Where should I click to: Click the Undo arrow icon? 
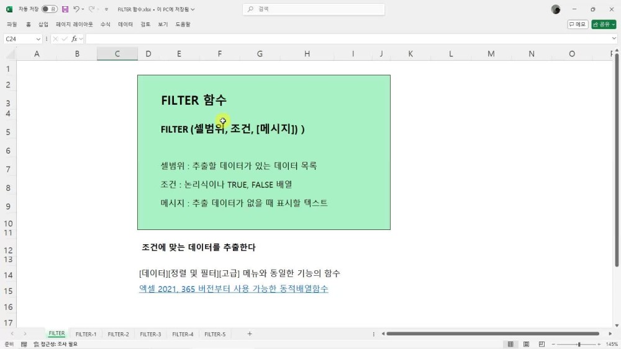coord(76,9)
